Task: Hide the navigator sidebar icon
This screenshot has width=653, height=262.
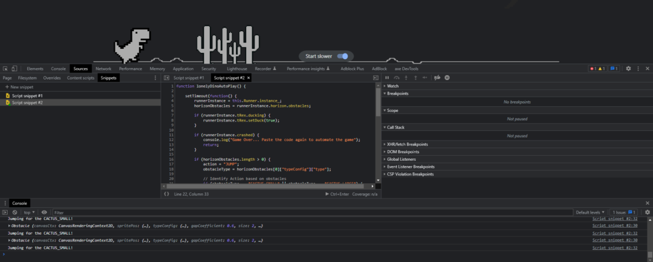Action: coord(166,78)
